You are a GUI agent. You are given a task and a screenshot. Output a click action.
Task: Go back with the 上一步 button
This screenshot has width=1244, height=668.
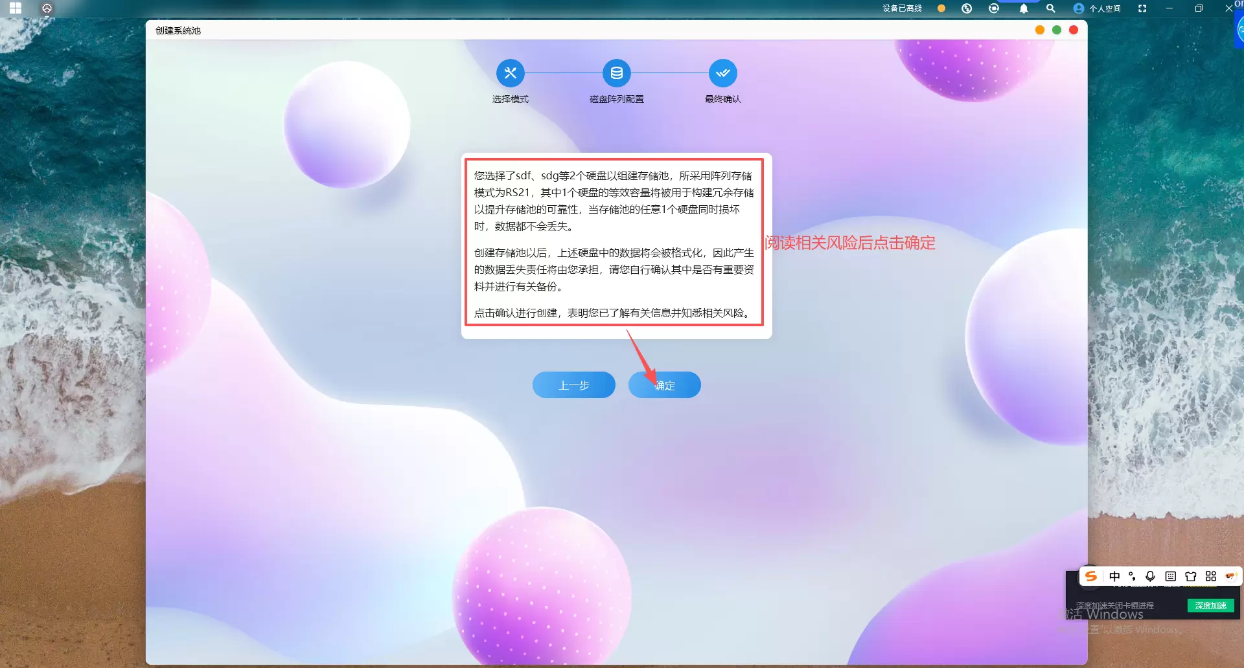coord(573,385)
